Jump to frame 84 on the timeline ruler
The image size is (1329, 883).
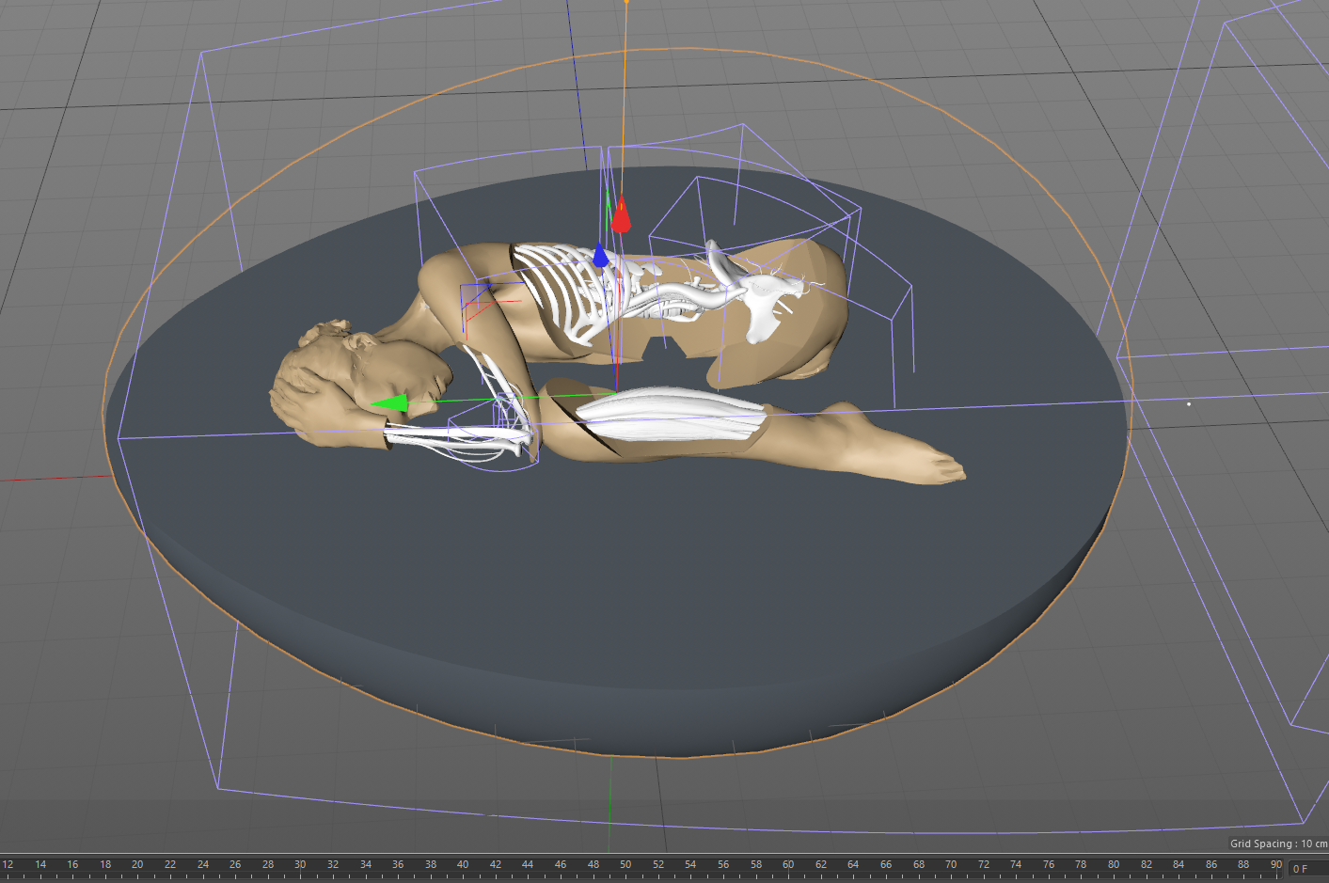[x=1179, y=864]
